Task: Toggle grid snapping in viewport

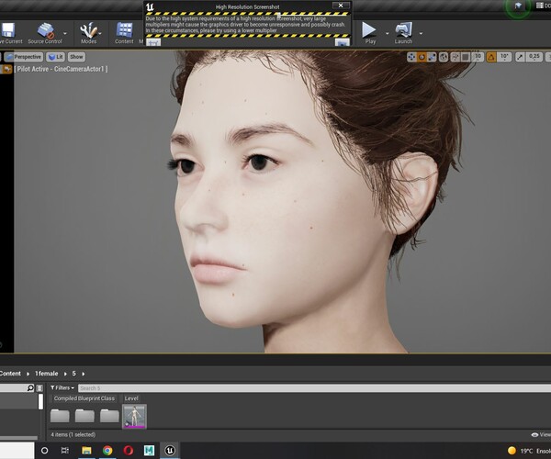Action: pyautogui.click(x=466, y=57)
